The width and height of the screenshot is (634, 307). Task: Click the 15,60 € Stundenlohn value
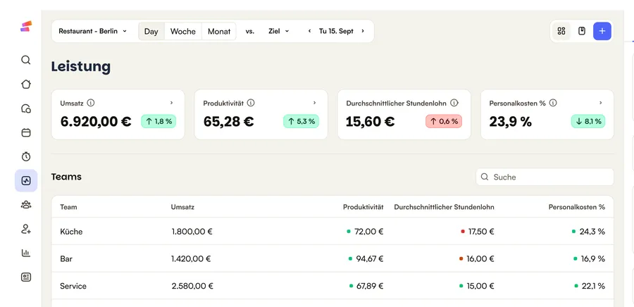click(x=370, y=121)
